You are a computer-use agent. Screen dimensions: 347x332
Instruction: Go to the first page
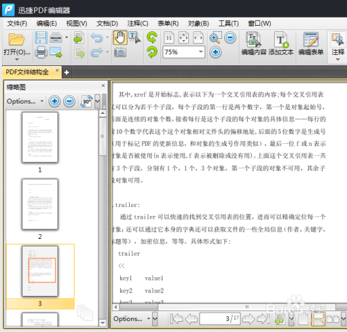(176, 319)
